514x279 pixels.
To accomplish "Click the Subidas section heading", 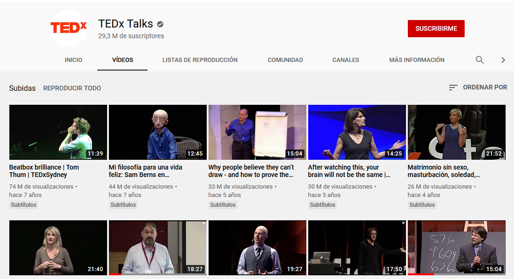I will click(22, 88).
